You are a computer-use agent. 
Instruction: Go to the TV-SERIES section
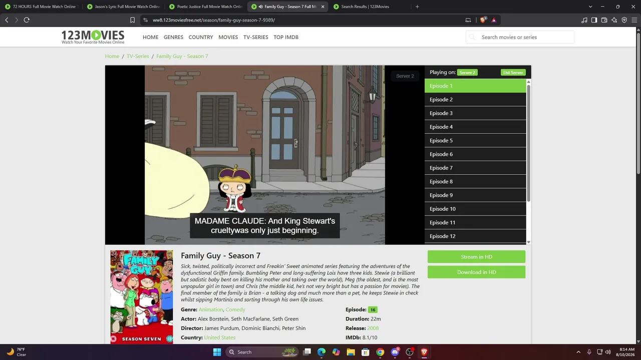click(x=256, y=37)
